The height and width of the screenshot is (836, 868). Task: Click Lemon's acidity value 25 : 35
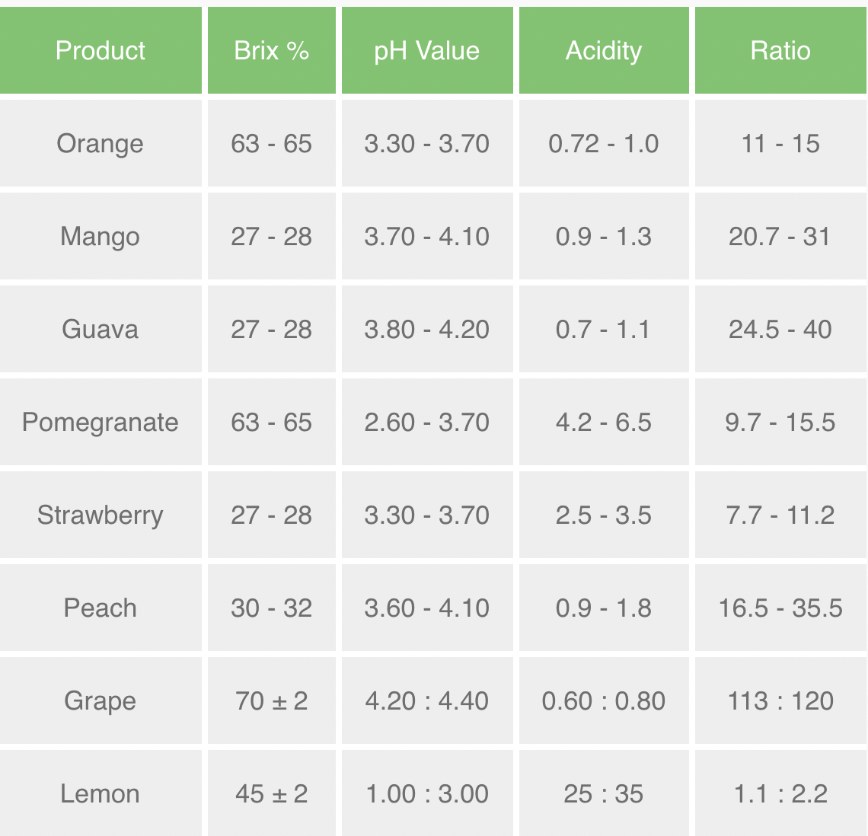pyautogui.click(x=604, y=793)
